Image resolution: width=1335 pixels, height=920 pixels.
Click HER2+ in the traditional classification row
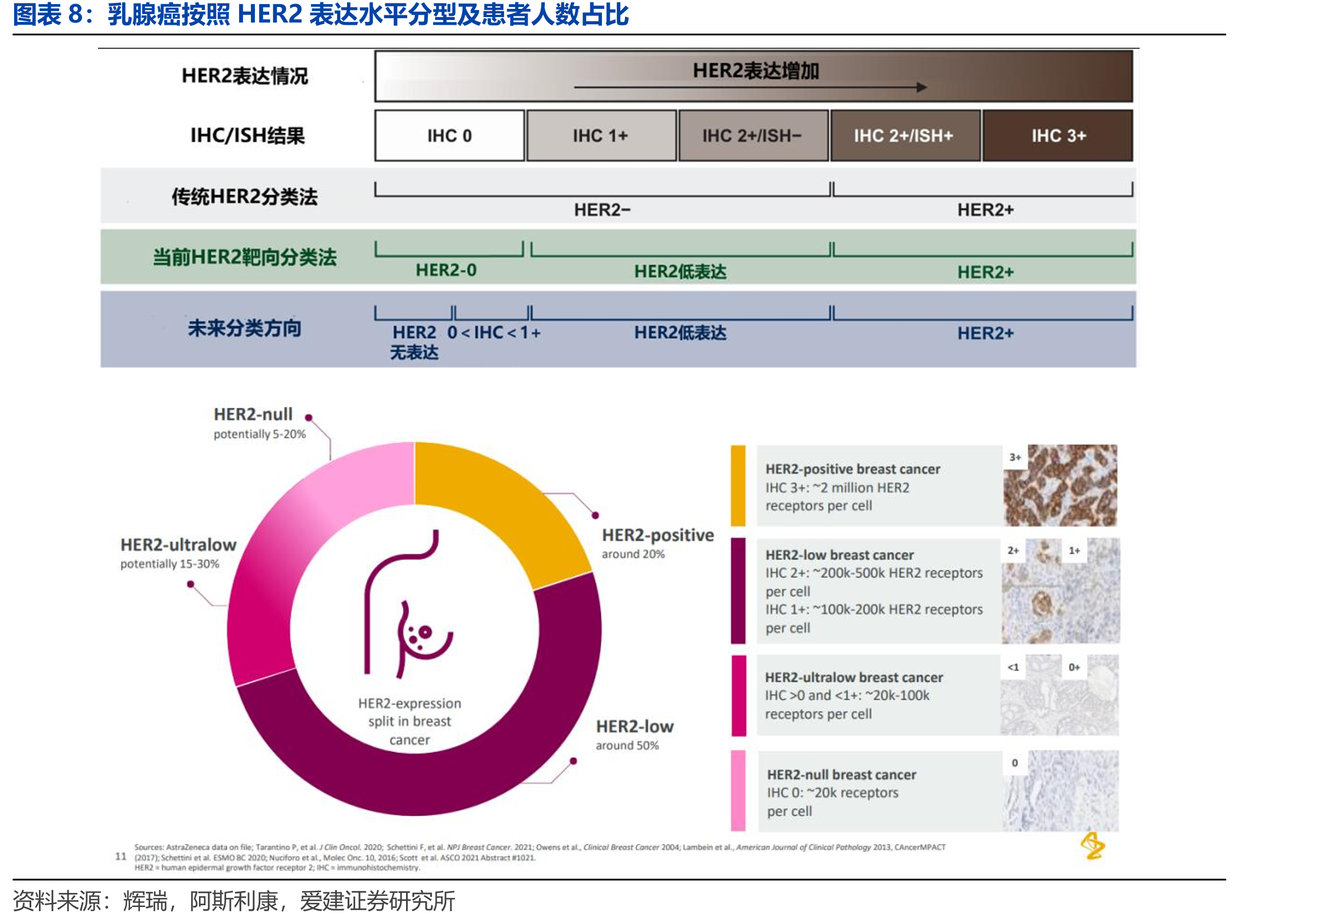[x=986, y=210]
